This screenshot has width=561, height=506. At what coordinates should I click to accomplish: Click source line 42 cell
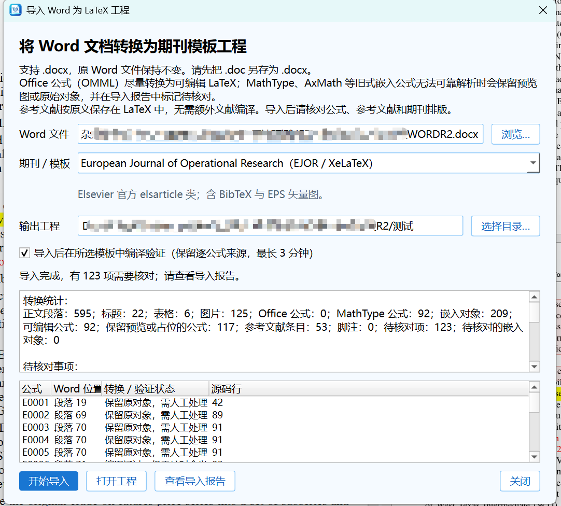pos(218,403)
